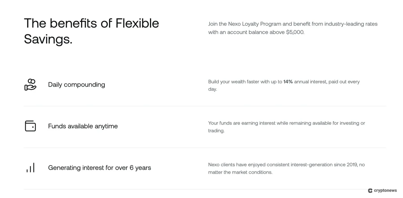Screen dimensions: 403x198
Task: Click the coins-in-hand Daily compounding icon
Action: (30, 85)
